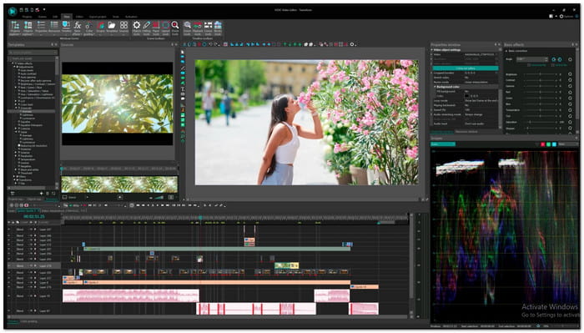Open the Activation ribbon tab

[131, 17]
